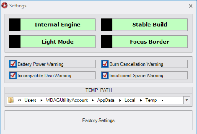Switch the Light Mode toggle
Image resolution: width=197 pixels, height=134 pixels.
[x=52, y=42]
